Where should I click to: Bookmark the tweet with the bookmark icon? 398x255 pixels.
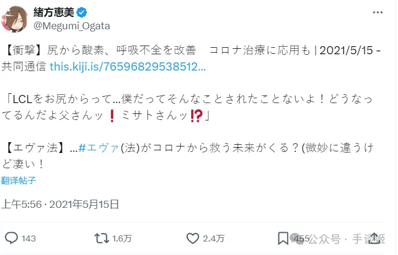coord(283,238)
